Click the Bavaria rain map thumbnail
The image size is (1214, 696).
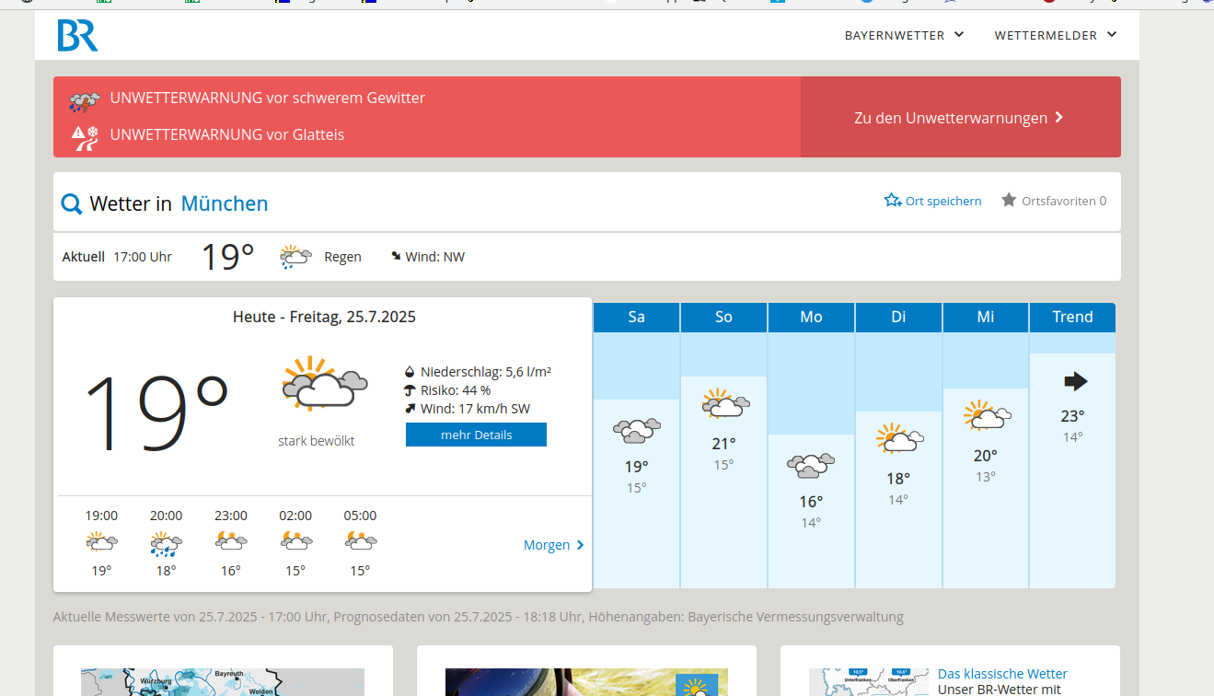pos(223,681)
